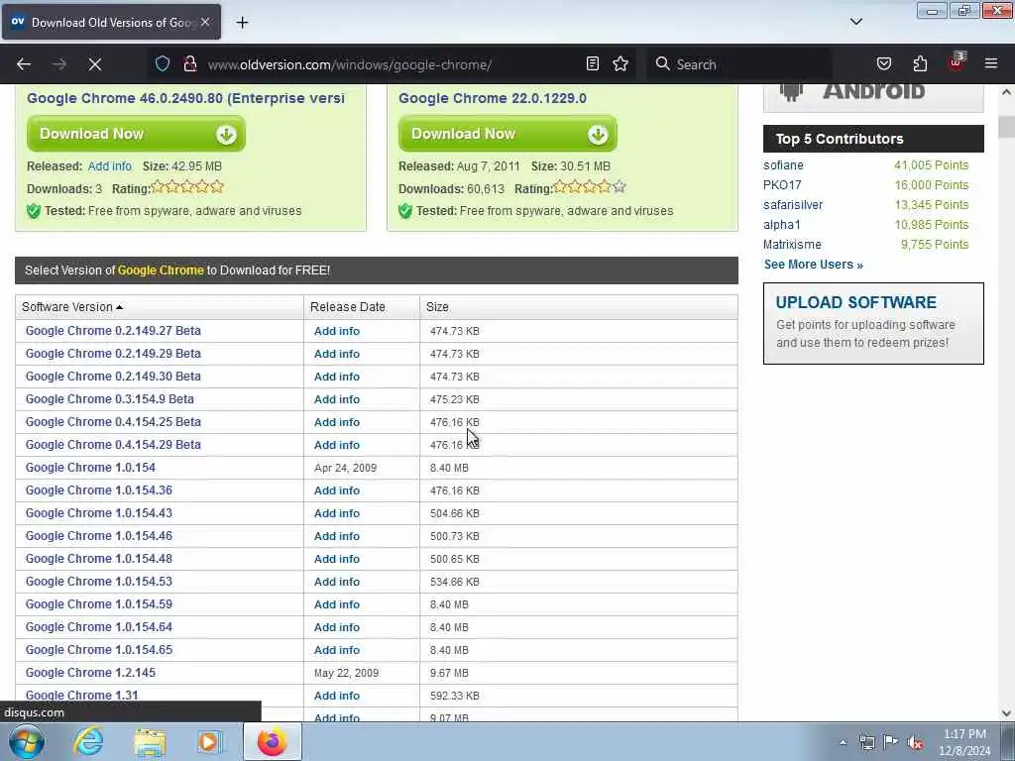This screenshot has width=1015, height=761.
Task: Click Add info for Chrome 1.31
Action: [x=337, y=696]
